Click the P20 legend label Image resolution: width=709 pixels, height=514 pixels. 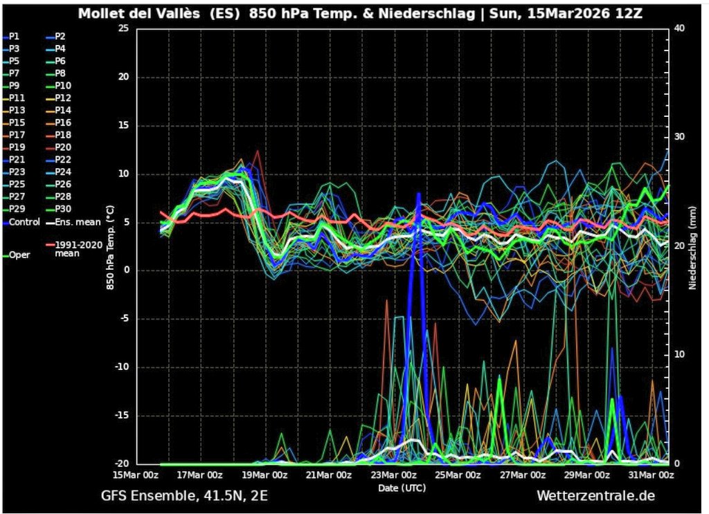(x=63, y=147)
